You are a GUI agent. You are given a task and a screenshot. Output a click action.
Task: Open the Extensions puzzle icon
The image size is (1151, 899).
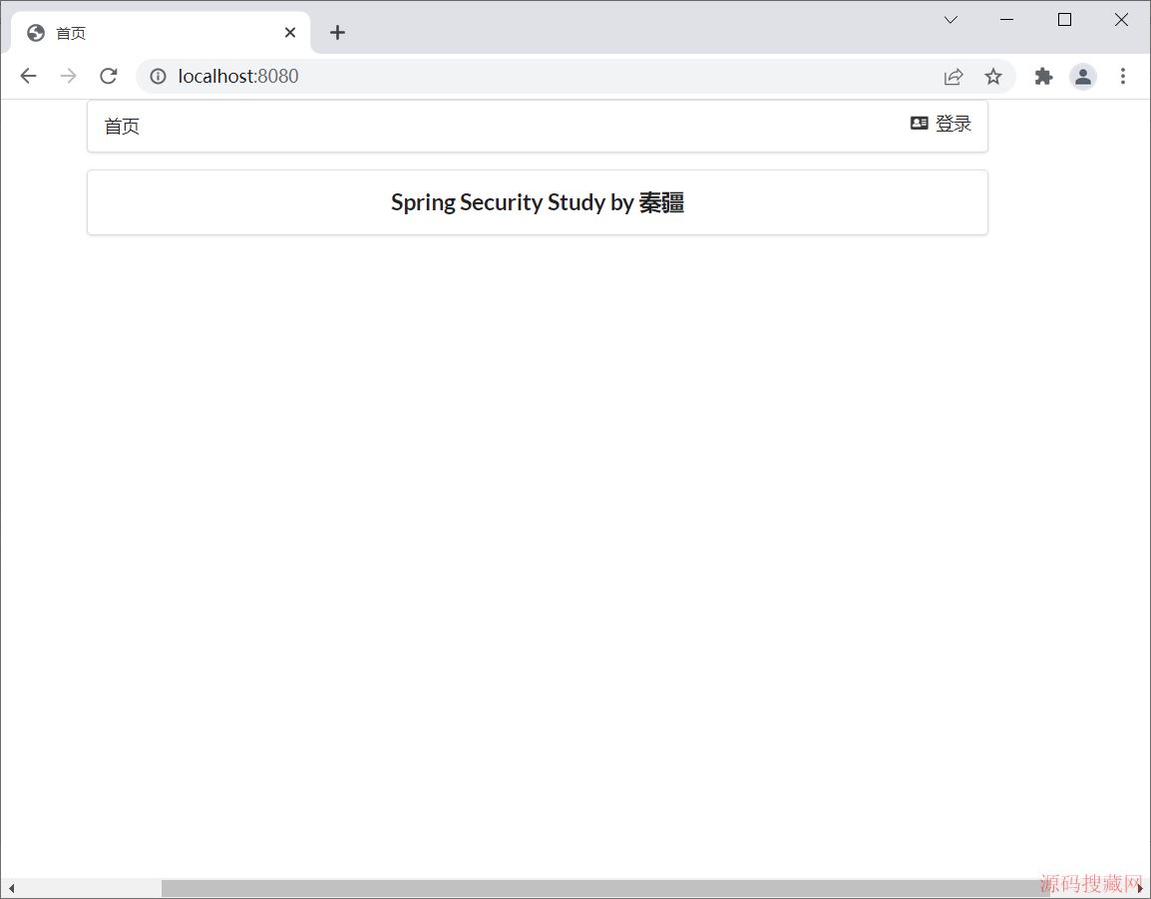(x=1043, y=77)
